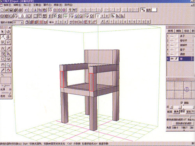
Task: Click the wide view reset button
Action: [x=183, y=123]
